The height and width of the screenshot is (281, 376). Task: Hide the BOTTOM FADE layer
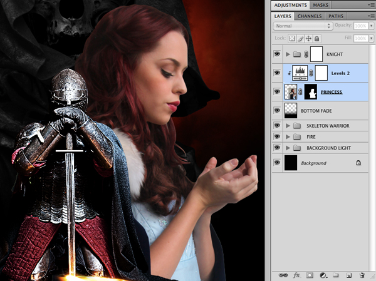[x=278, y=110]
